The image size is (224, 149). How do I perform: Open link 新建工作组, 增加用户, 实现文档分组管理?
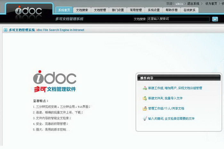175,88
